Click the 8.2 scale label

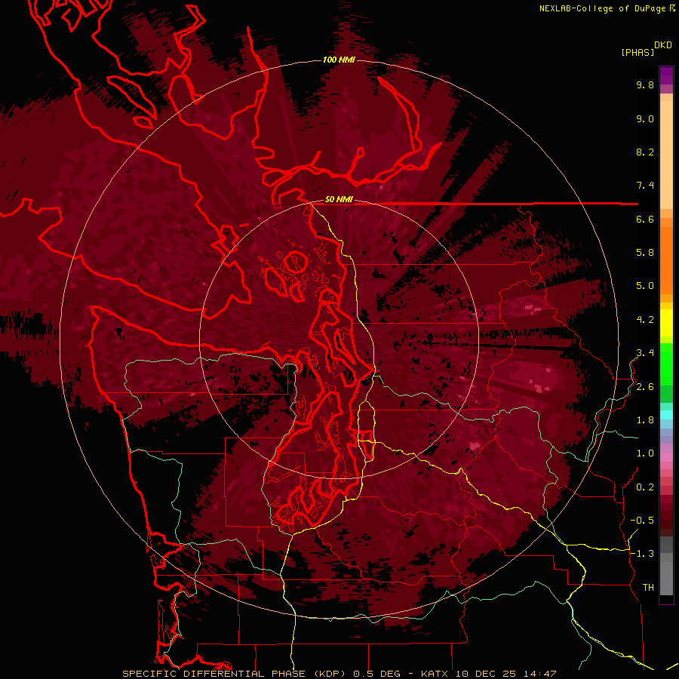pos(645,152)
